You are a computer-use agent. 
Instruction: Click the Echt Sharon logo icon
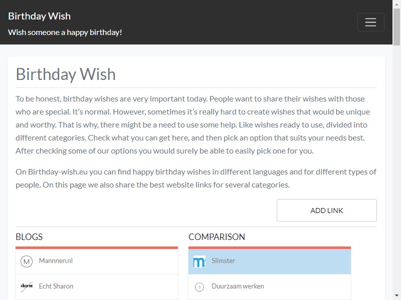tap(27, 286)
